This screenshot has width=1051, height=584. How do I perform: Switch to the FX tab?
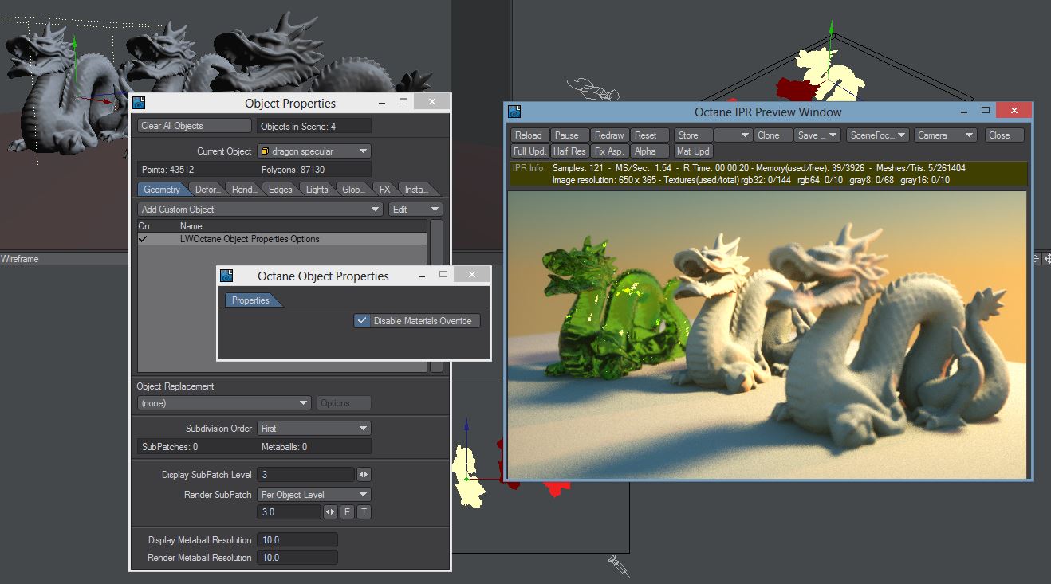click(x=384, y=190)
